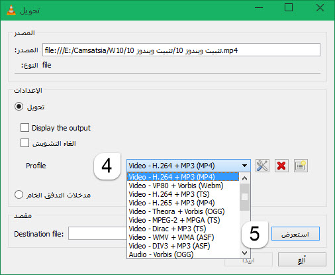Enable Display the output checkbox
Screen dimensions: 335x275
coord(24,128)
